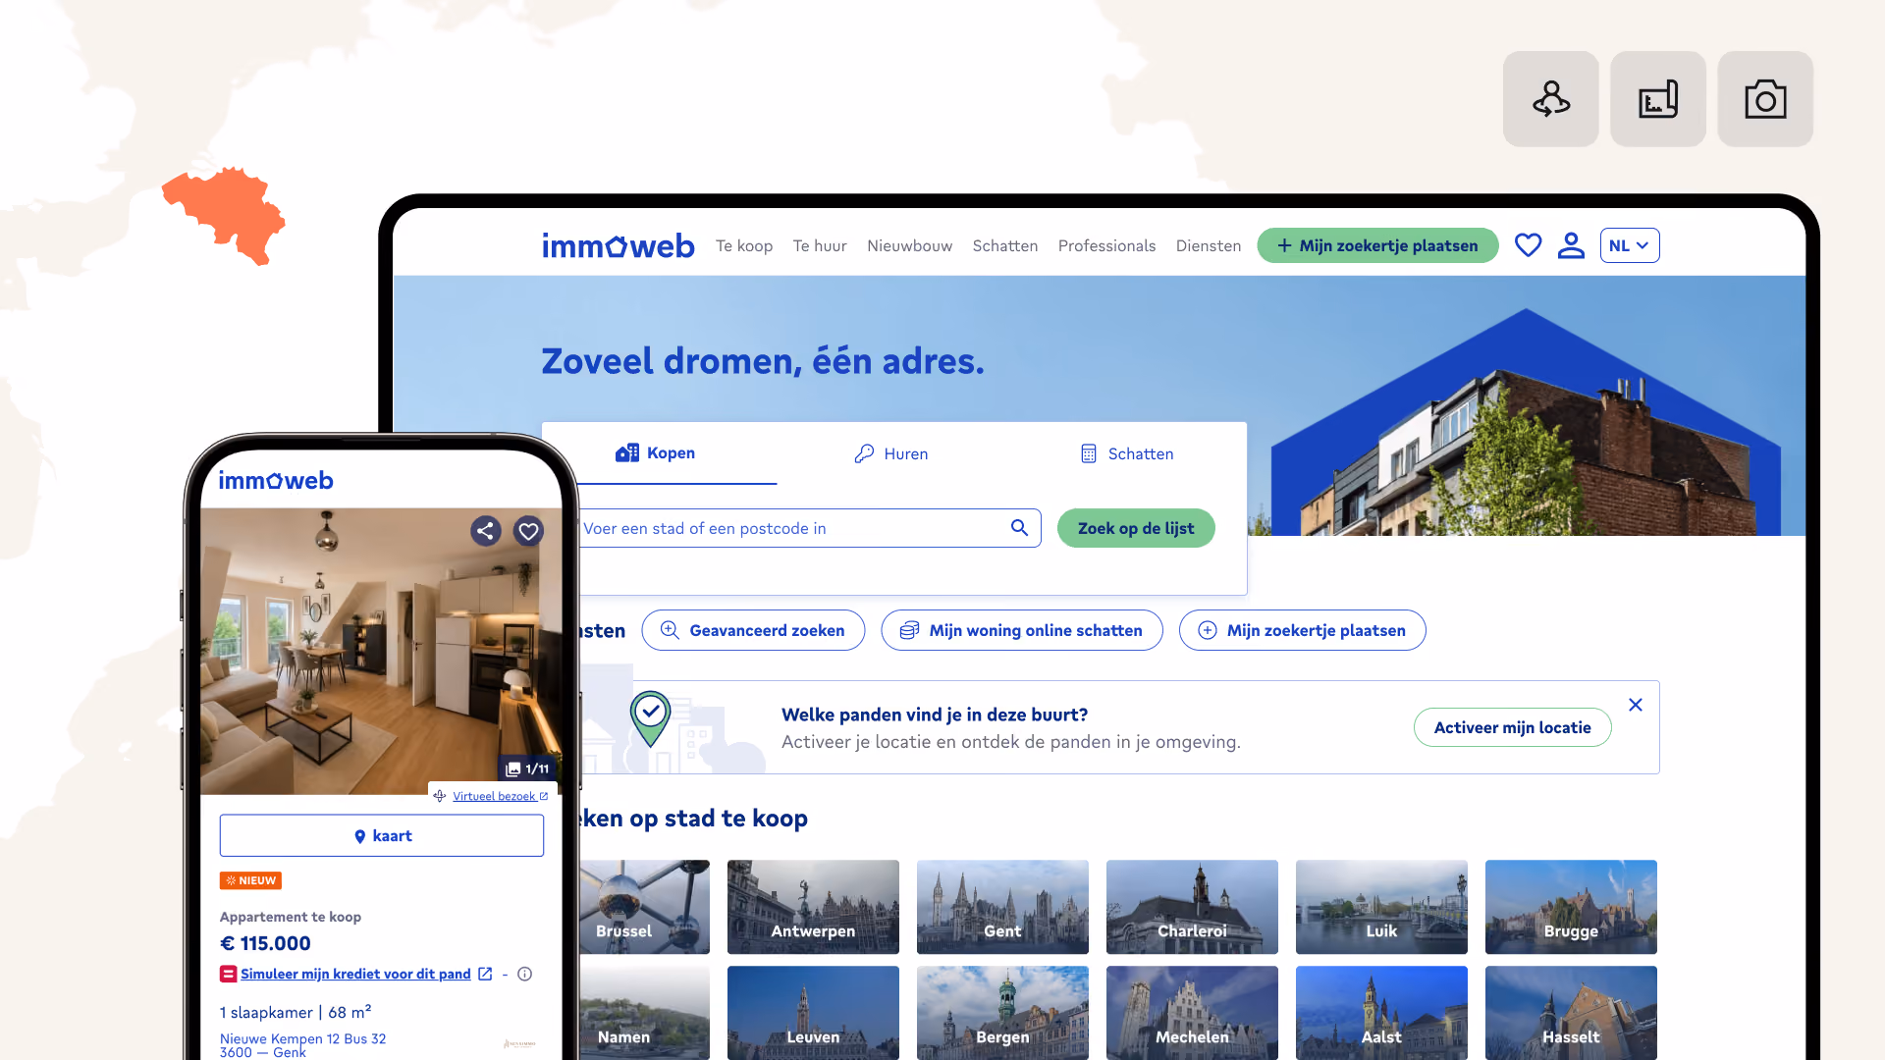This screenshot has width=1885, height=1060.
Task: Open the user account profile icon
Action: click(x=1571, y=245)
